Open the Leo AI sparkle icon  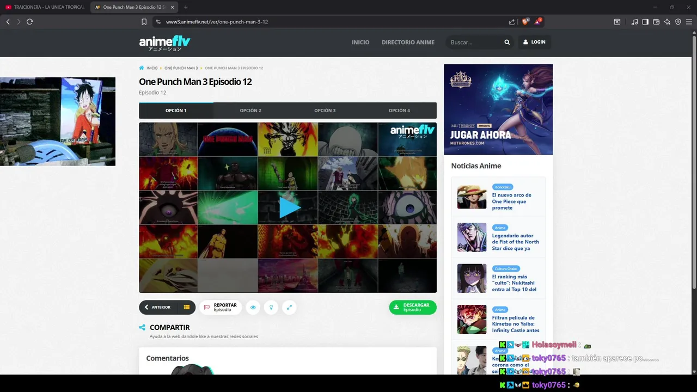tap(667, 22)
